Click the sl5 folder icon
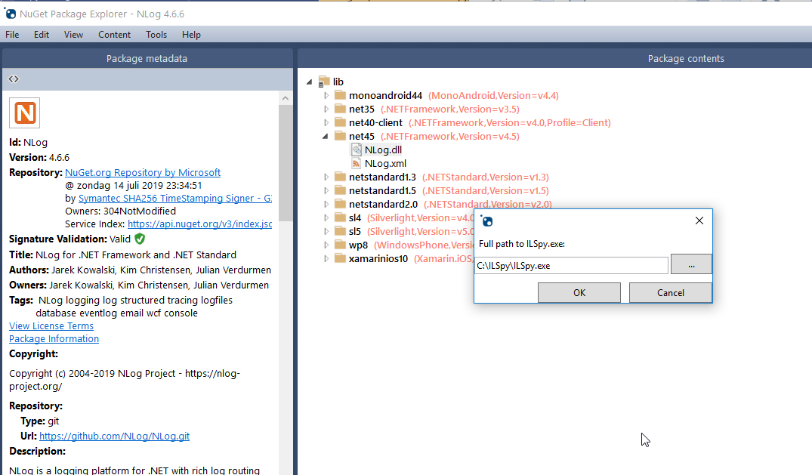This screenshot has width=812, height=475. [340, 231]
